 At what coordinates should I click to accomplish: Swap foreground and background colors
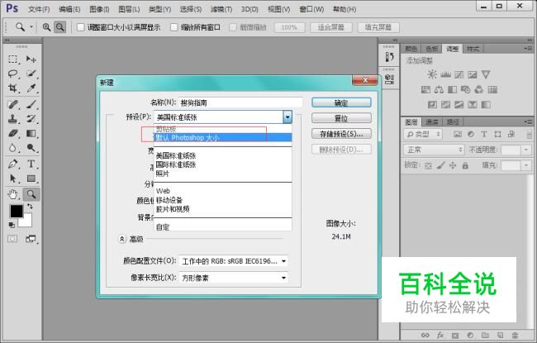pyautogui.click(x=30, y=207)
